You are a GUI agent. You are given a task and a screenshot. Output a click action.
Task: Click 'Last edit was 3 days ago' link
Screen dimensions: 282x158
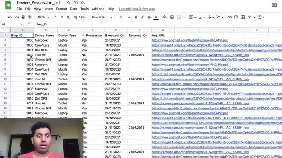137,9
